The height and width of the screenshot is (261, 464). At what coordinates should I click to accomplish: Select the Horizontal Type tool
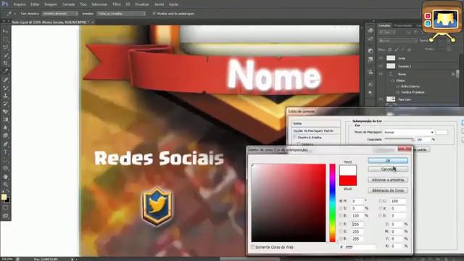point(6,152)
